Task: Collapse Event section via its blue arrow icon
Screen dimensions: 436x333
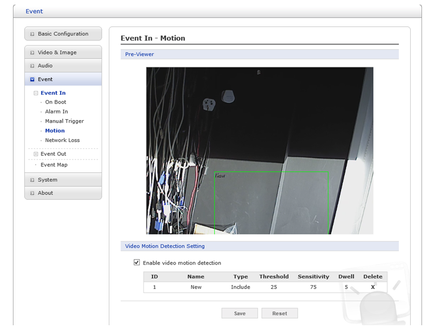Action: pyautogui.click(x=32, y=80)
